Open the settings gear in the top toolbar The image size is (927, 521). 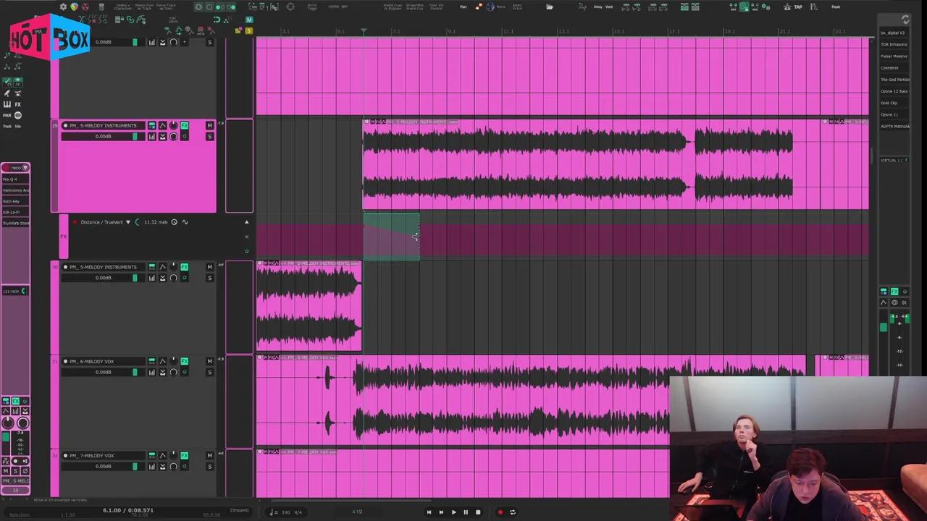click(64, 7)
